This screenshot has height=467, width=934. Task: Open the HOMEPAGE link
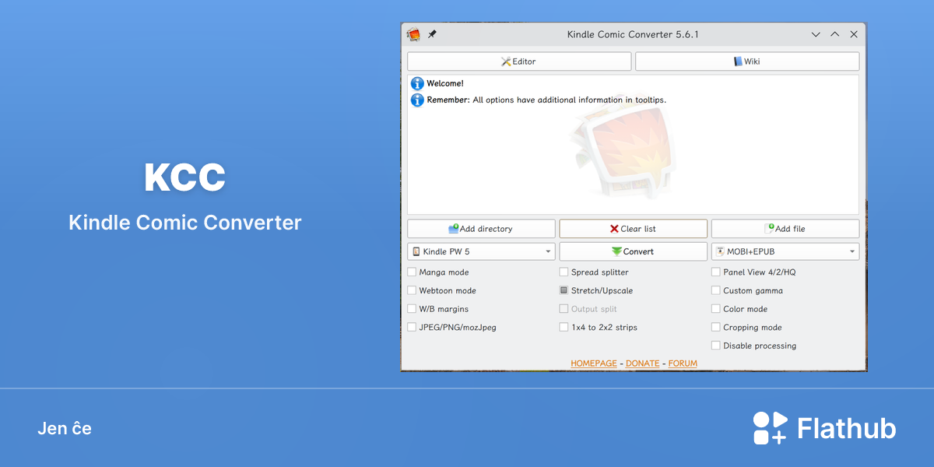coord(594,363)
